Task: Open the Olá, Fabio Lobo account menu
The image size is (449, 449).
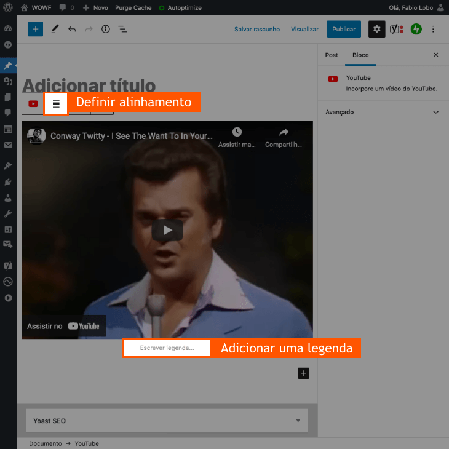Action: [x=416, y=8]
